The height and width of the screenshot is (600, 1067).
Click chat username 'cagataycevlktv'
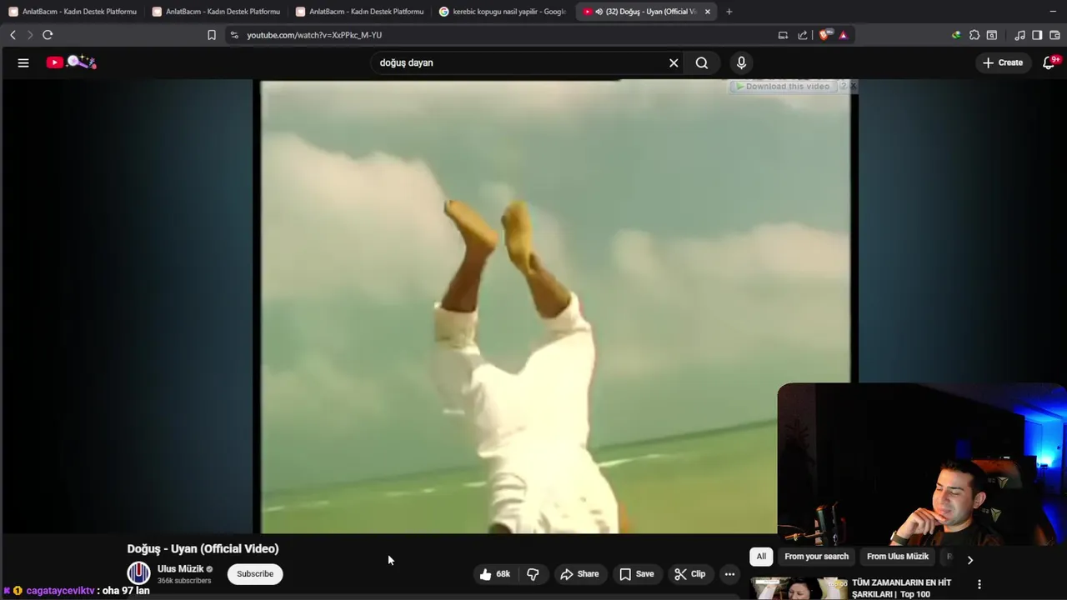(x=60, y=590)
